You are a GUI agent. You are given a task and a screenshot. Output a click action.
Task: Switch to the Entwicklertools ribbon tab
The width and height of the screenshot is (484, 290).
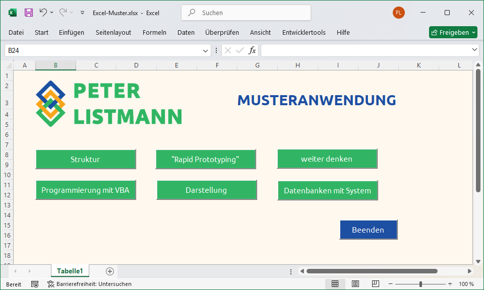[304, 32]
